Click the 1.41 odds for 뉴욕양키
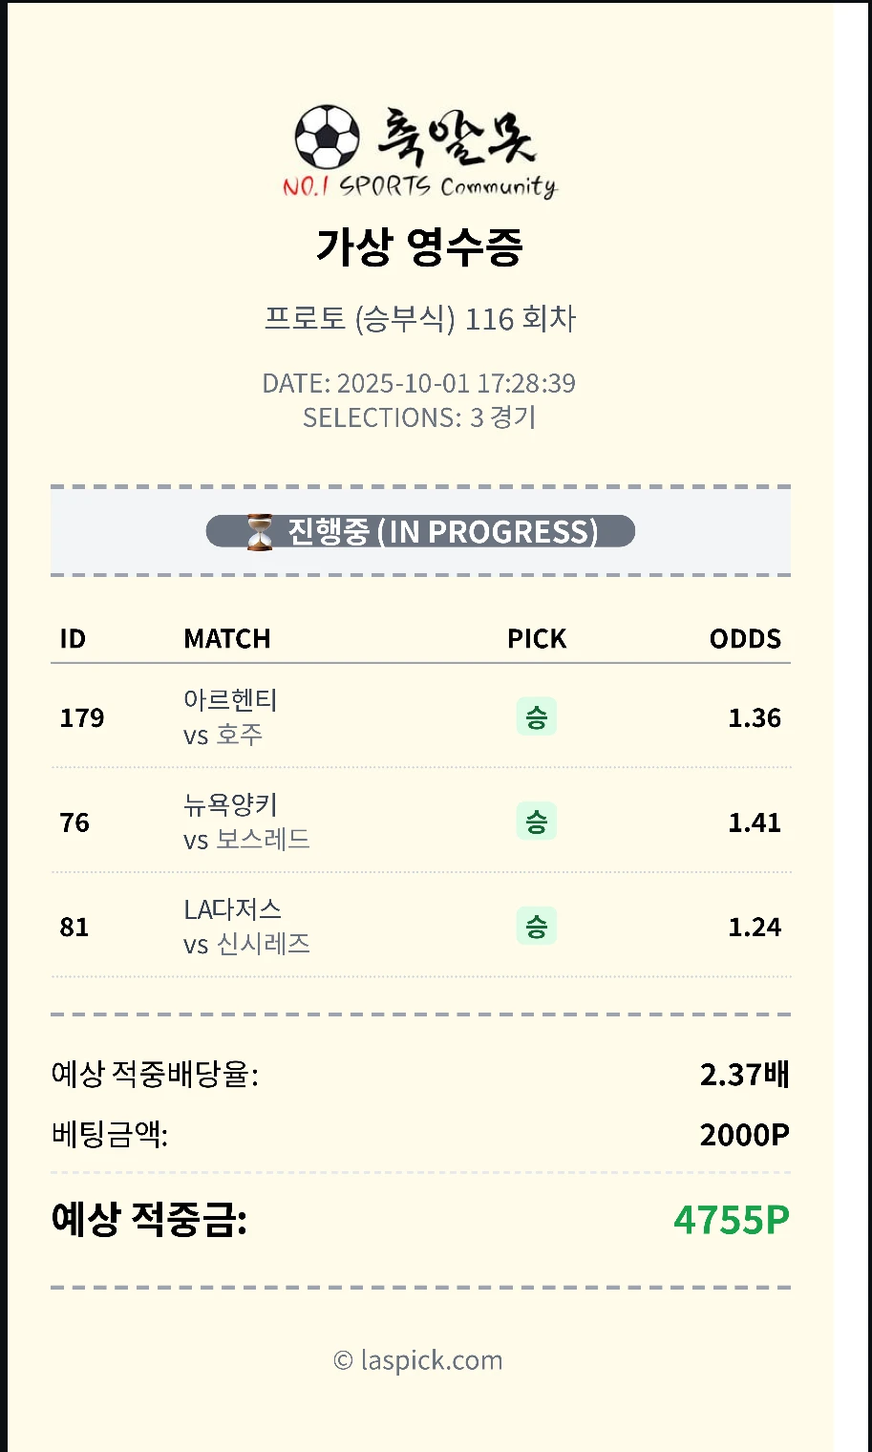 (755, 822)
